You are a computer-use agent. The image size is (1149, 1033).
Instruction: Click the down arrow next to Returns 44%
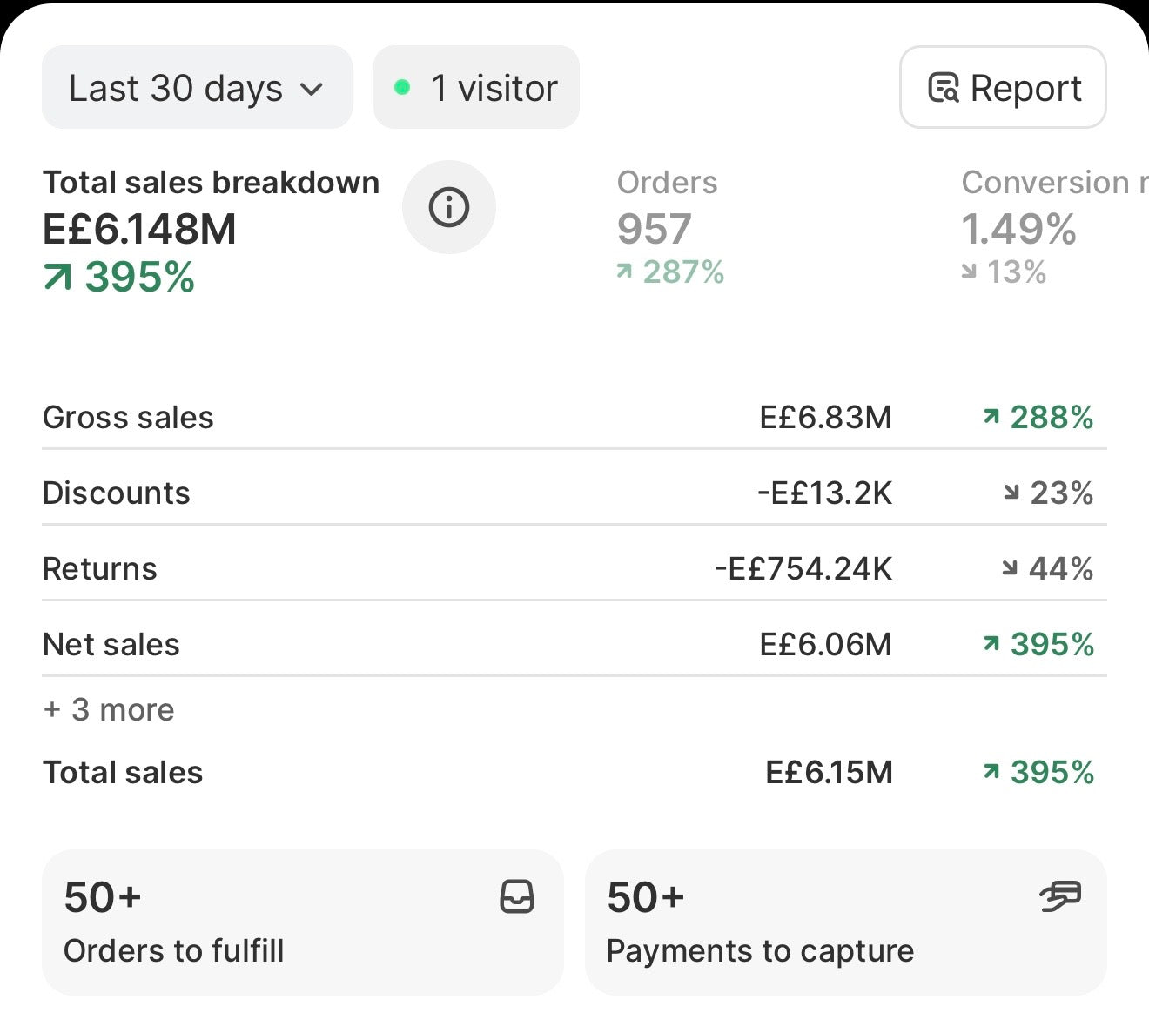(1009, 568)
